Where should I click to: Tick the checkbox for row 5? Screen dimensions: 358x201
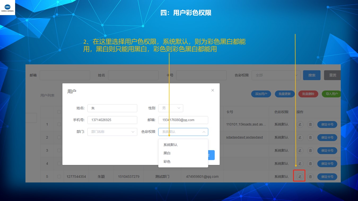click(x=59, y=177)
